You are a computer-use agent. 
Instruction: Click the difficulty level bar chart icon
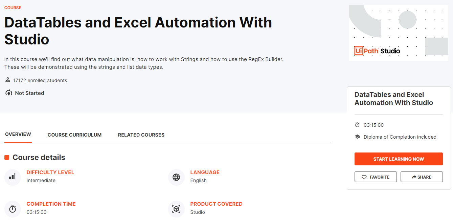tap(13, 177)
